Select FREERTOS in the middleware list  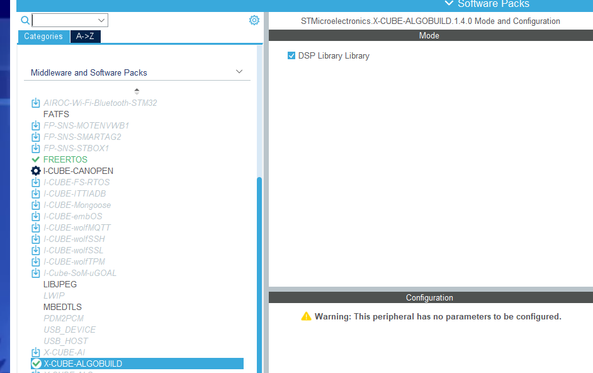pyautogui.click(x=65, y=159)
